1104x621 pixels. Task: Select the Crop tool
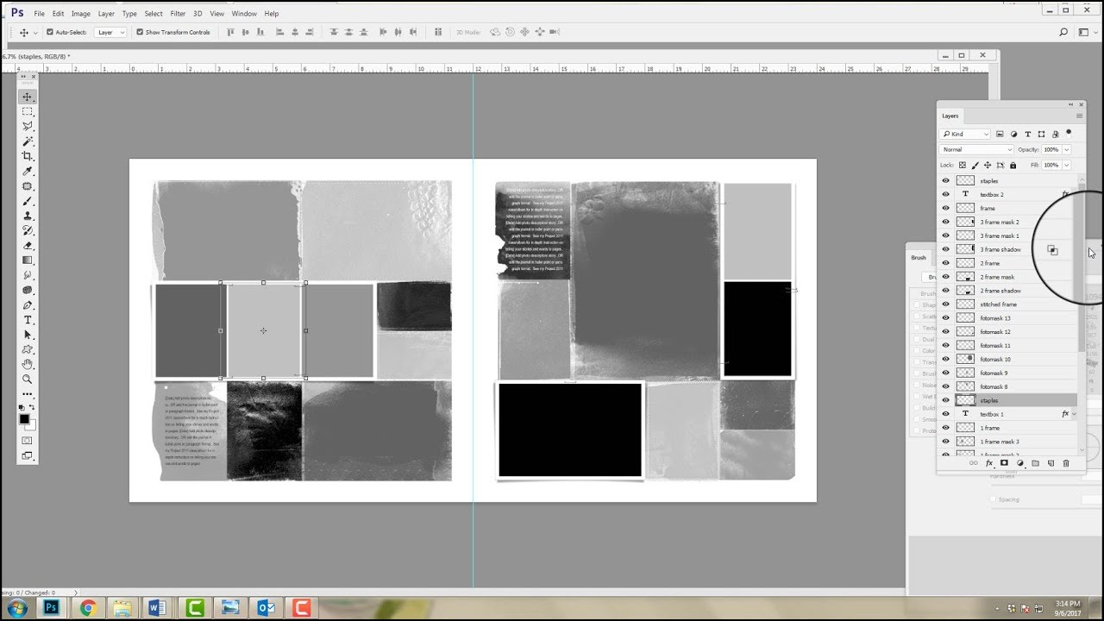coord(28,156)
